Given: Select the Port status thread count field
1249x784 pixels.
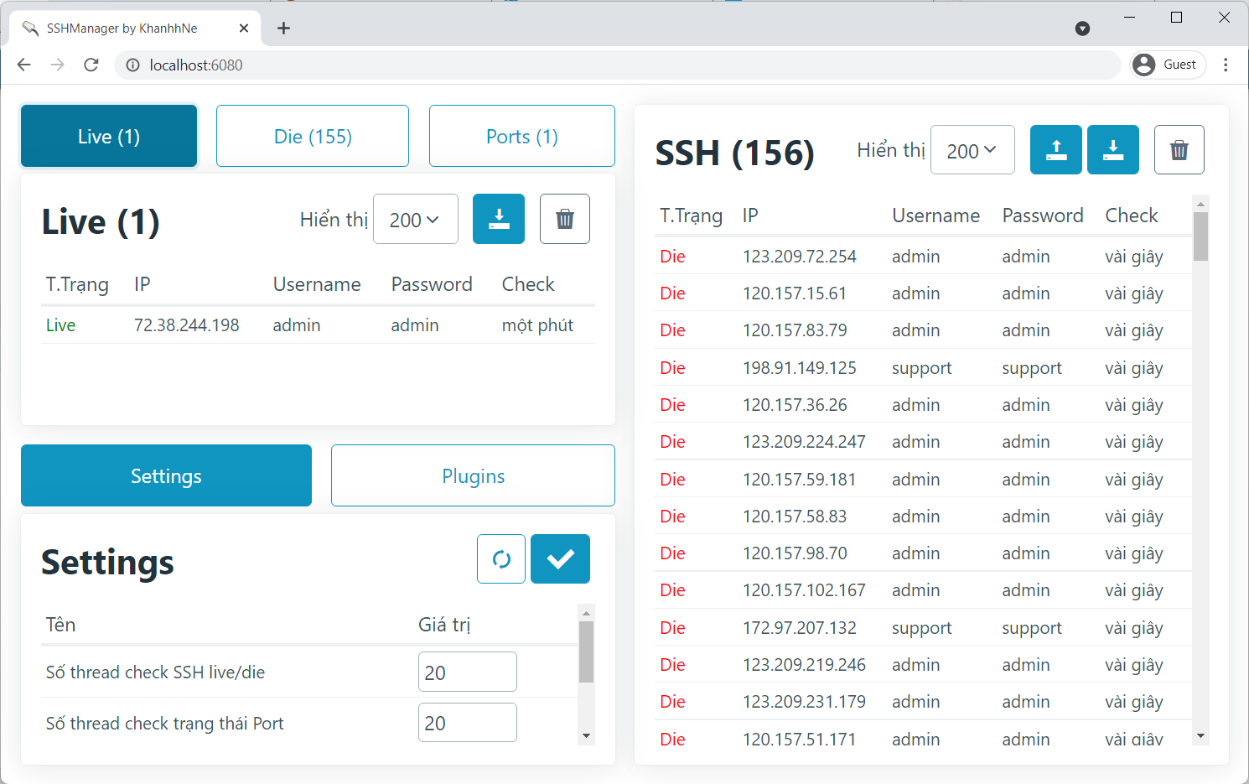Looking at the screenshot, I should [x=467, y=723].
